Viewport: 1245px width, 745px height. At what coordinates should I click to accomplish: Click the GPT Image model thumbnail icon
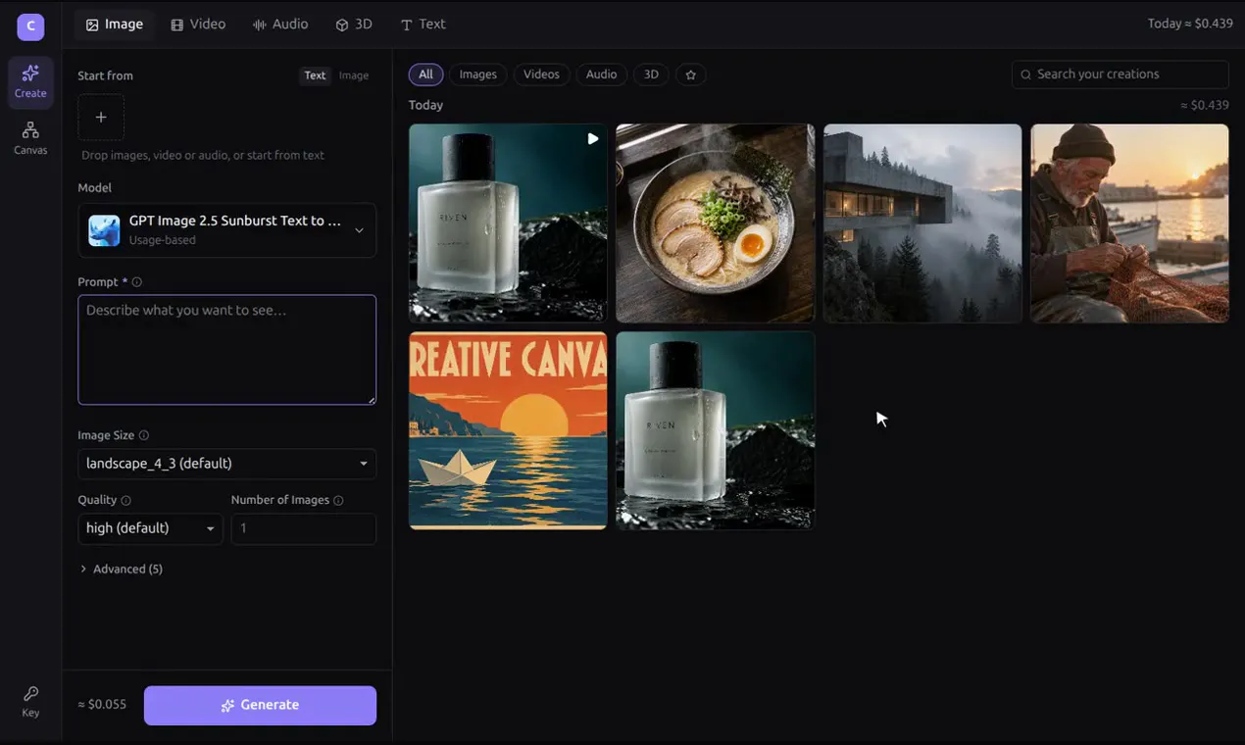click(104, 230)
